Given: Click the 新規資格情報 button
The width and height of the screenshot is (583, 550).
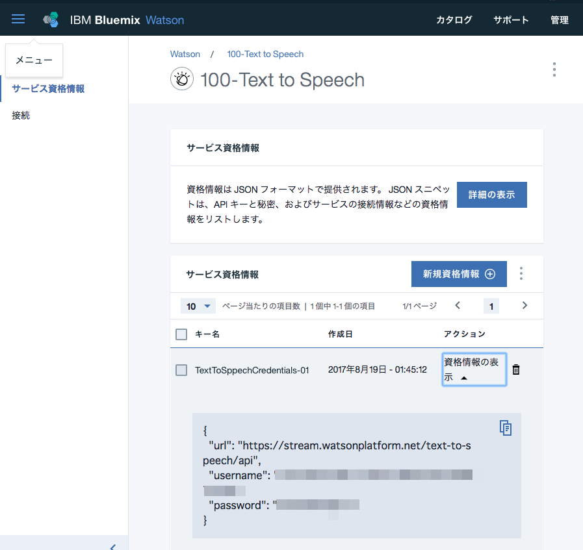Looking at the screenshot, I should pyautogui.click(x=459, y=274).
